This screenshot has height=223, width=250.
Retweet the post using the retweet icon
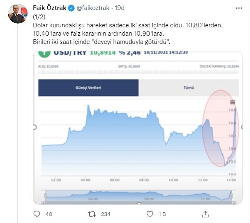tap(93, 214)
